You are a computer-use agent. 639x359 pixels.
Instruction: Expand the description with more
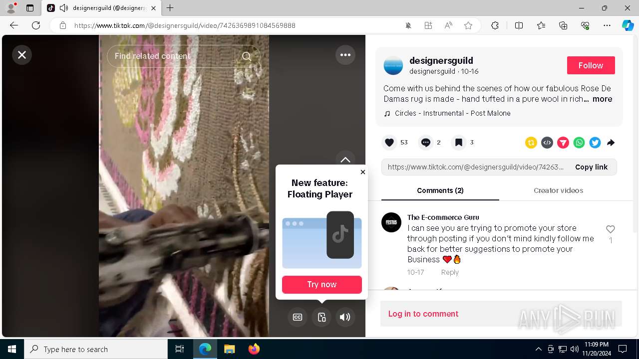603,99
